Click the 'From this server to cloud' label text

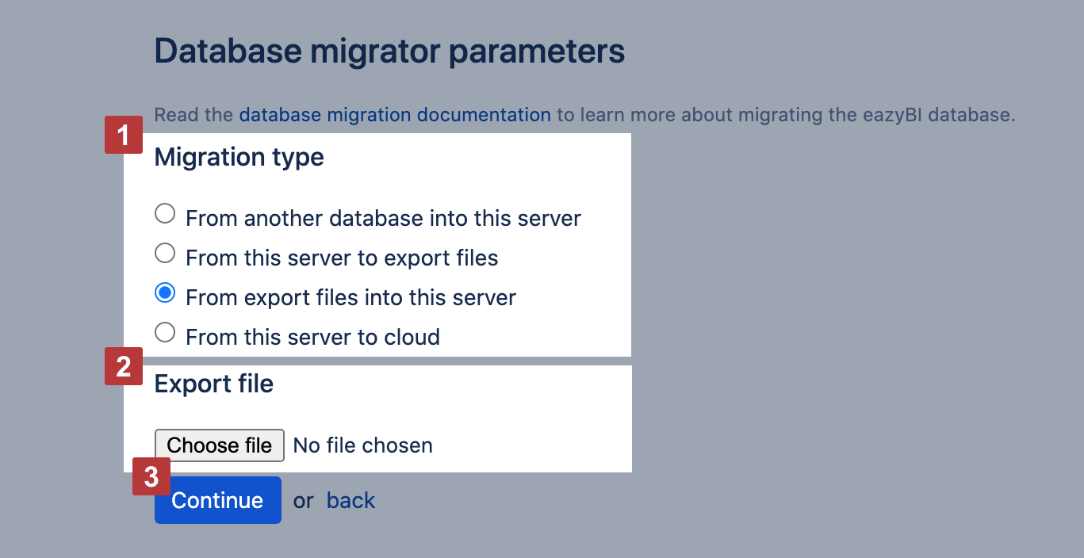coord(312,337)
